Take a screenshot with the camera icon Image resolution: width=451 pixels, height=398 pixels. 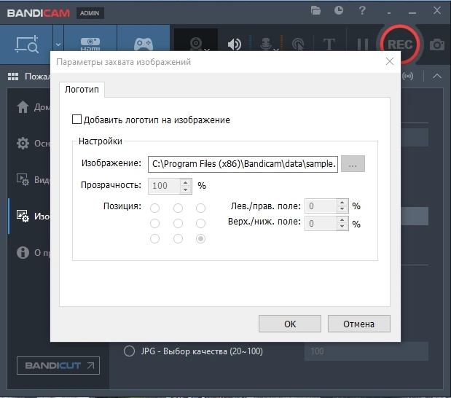click(x=437, y=44)
